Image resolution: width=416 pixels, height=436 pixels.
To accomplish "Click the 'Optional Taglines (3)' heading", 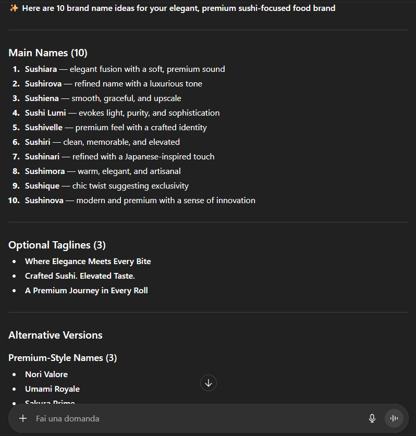I will pos(57,245).
